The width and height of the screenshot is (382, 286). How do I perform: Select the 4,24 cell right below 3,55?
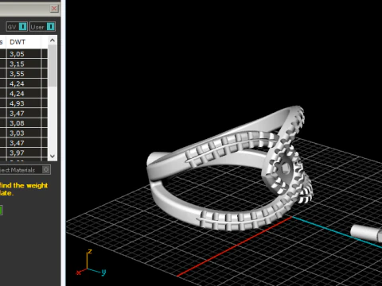tap(24, 83)
